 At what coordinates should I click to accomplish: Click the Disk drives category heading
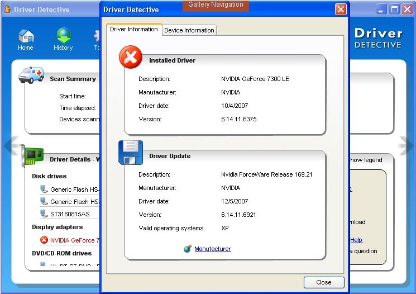tap(49, 177)
